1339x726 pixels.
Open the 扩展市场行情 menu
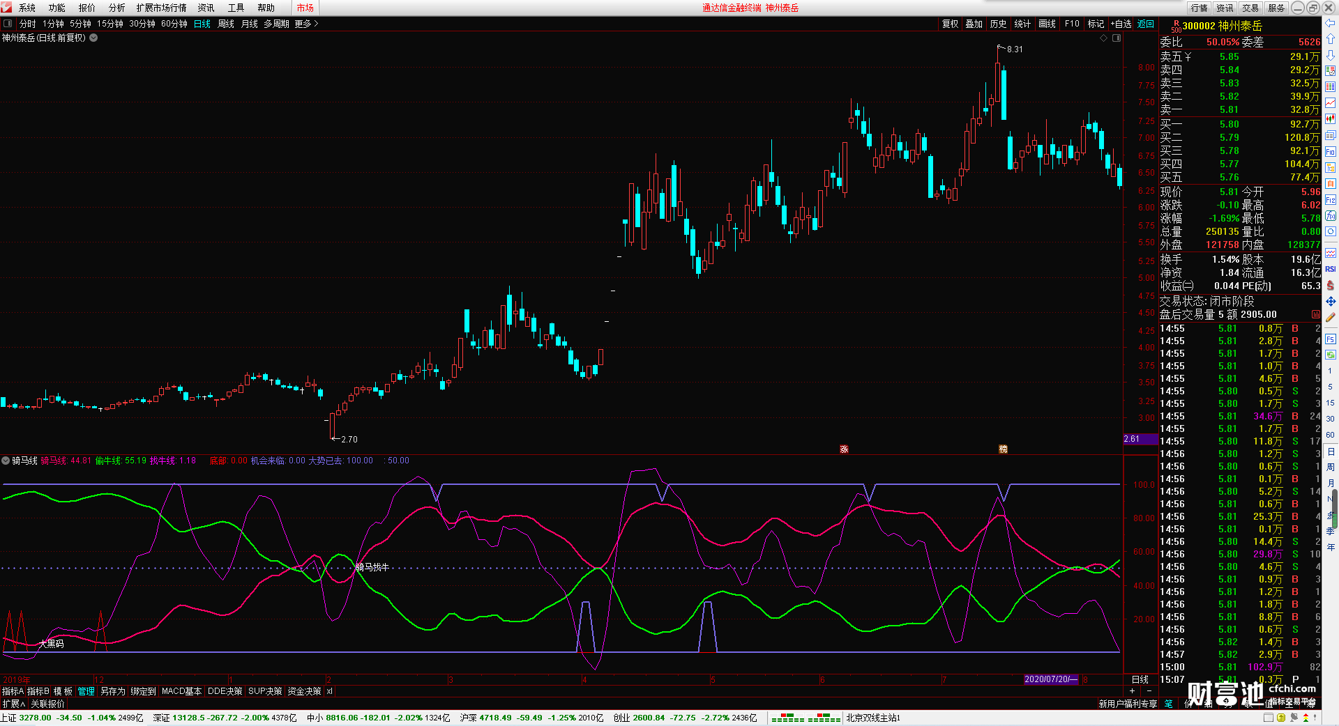coord(162,8)
